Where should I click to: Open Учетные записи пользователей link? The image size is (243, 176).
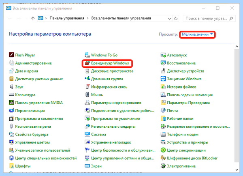pyautogui.click(x=43, y=150)
